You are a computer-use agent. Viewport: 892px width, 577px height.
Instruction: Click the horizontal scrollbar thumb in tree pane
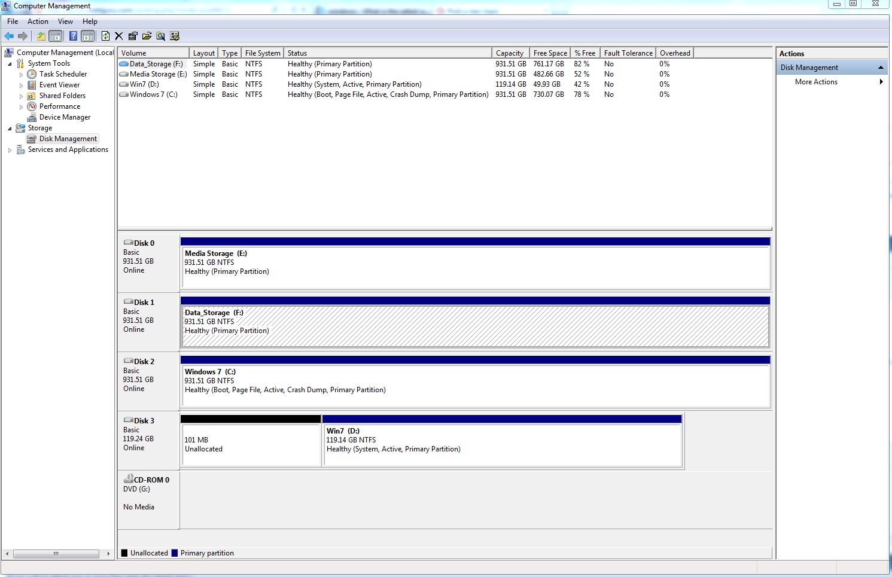click(x=56, y=554)
